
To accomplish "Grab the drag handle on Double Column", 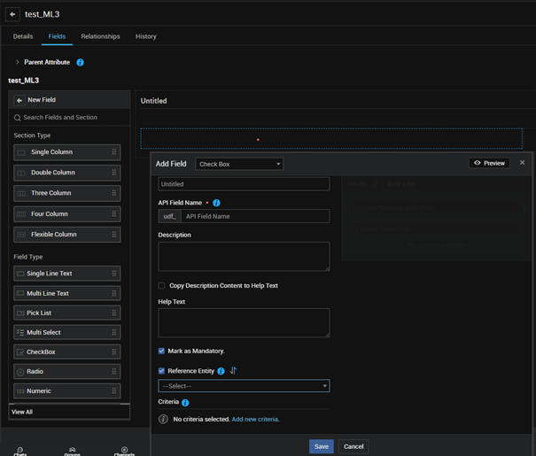I will point(113,173).
